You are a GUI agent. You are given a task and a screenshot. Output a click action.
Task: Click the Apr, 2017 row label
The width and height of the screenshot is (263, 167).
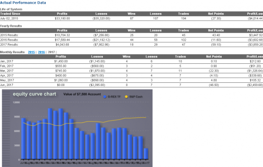[x=7, y=76]
